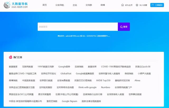This screenshot has width=169, height=108.
Task: Click the 大数据导航 site logo
Action: 16,5
